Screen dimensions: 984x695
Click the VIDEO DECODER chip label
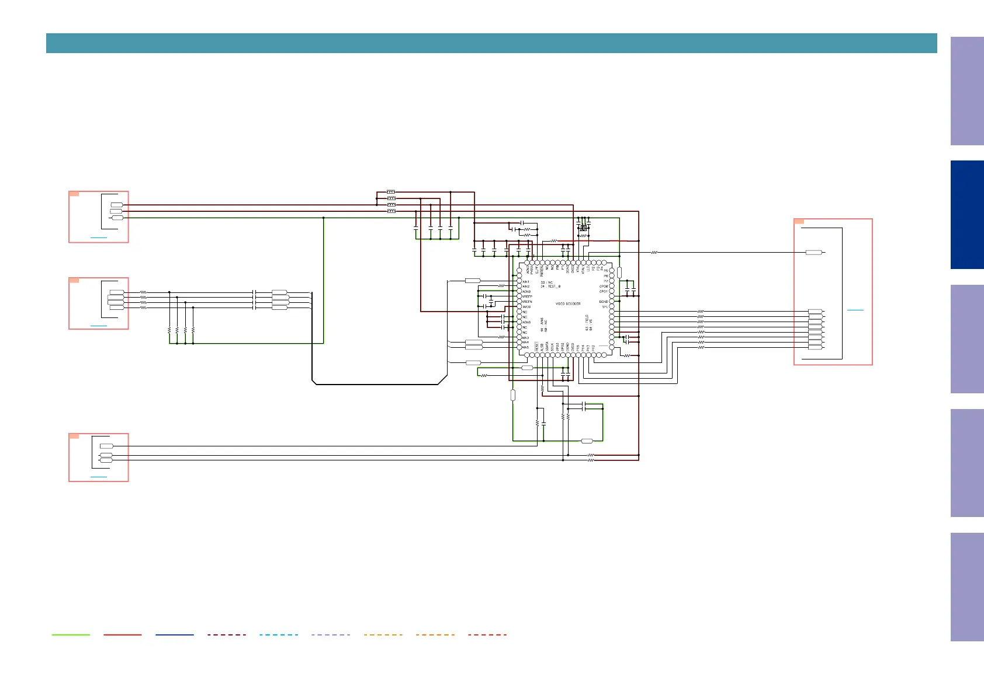(567, 304)
